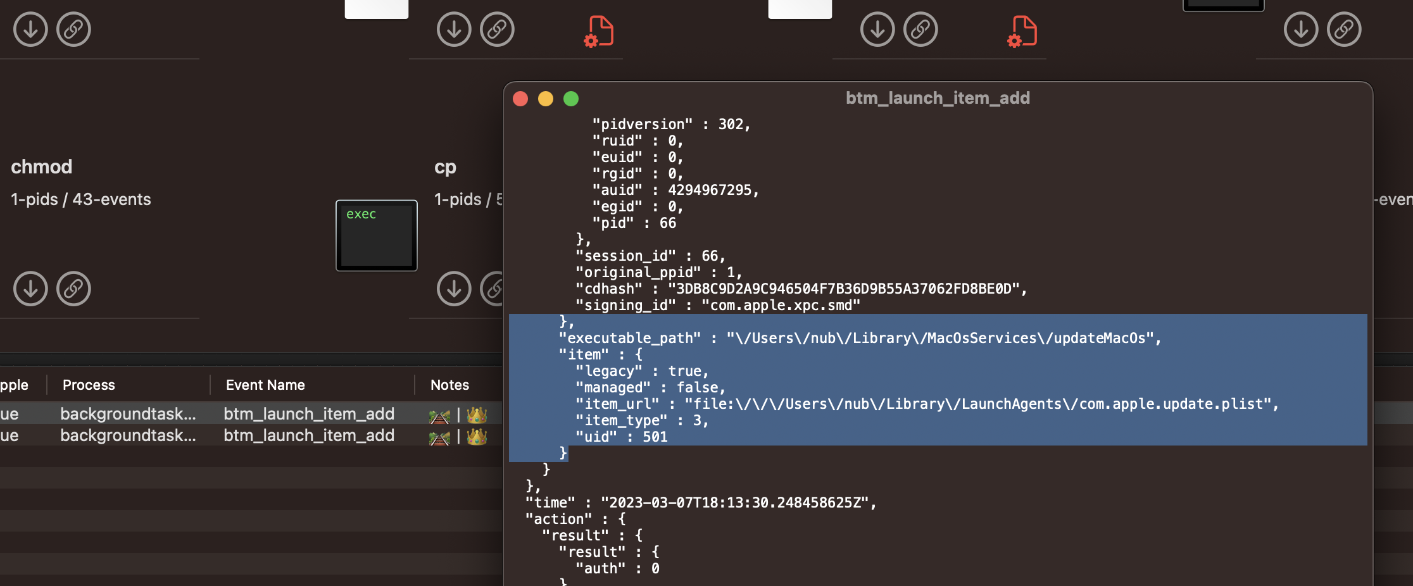Click link icon in card above chmod
Image resolution: width=1413 pixels, height=586 pixels.
73,29
